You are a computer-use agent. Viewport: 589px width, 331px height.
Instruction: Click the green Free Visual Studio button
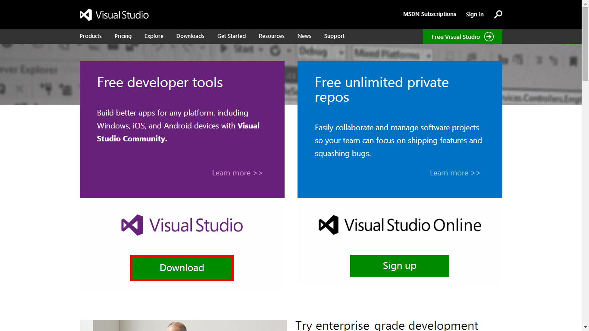coord(463,37)
